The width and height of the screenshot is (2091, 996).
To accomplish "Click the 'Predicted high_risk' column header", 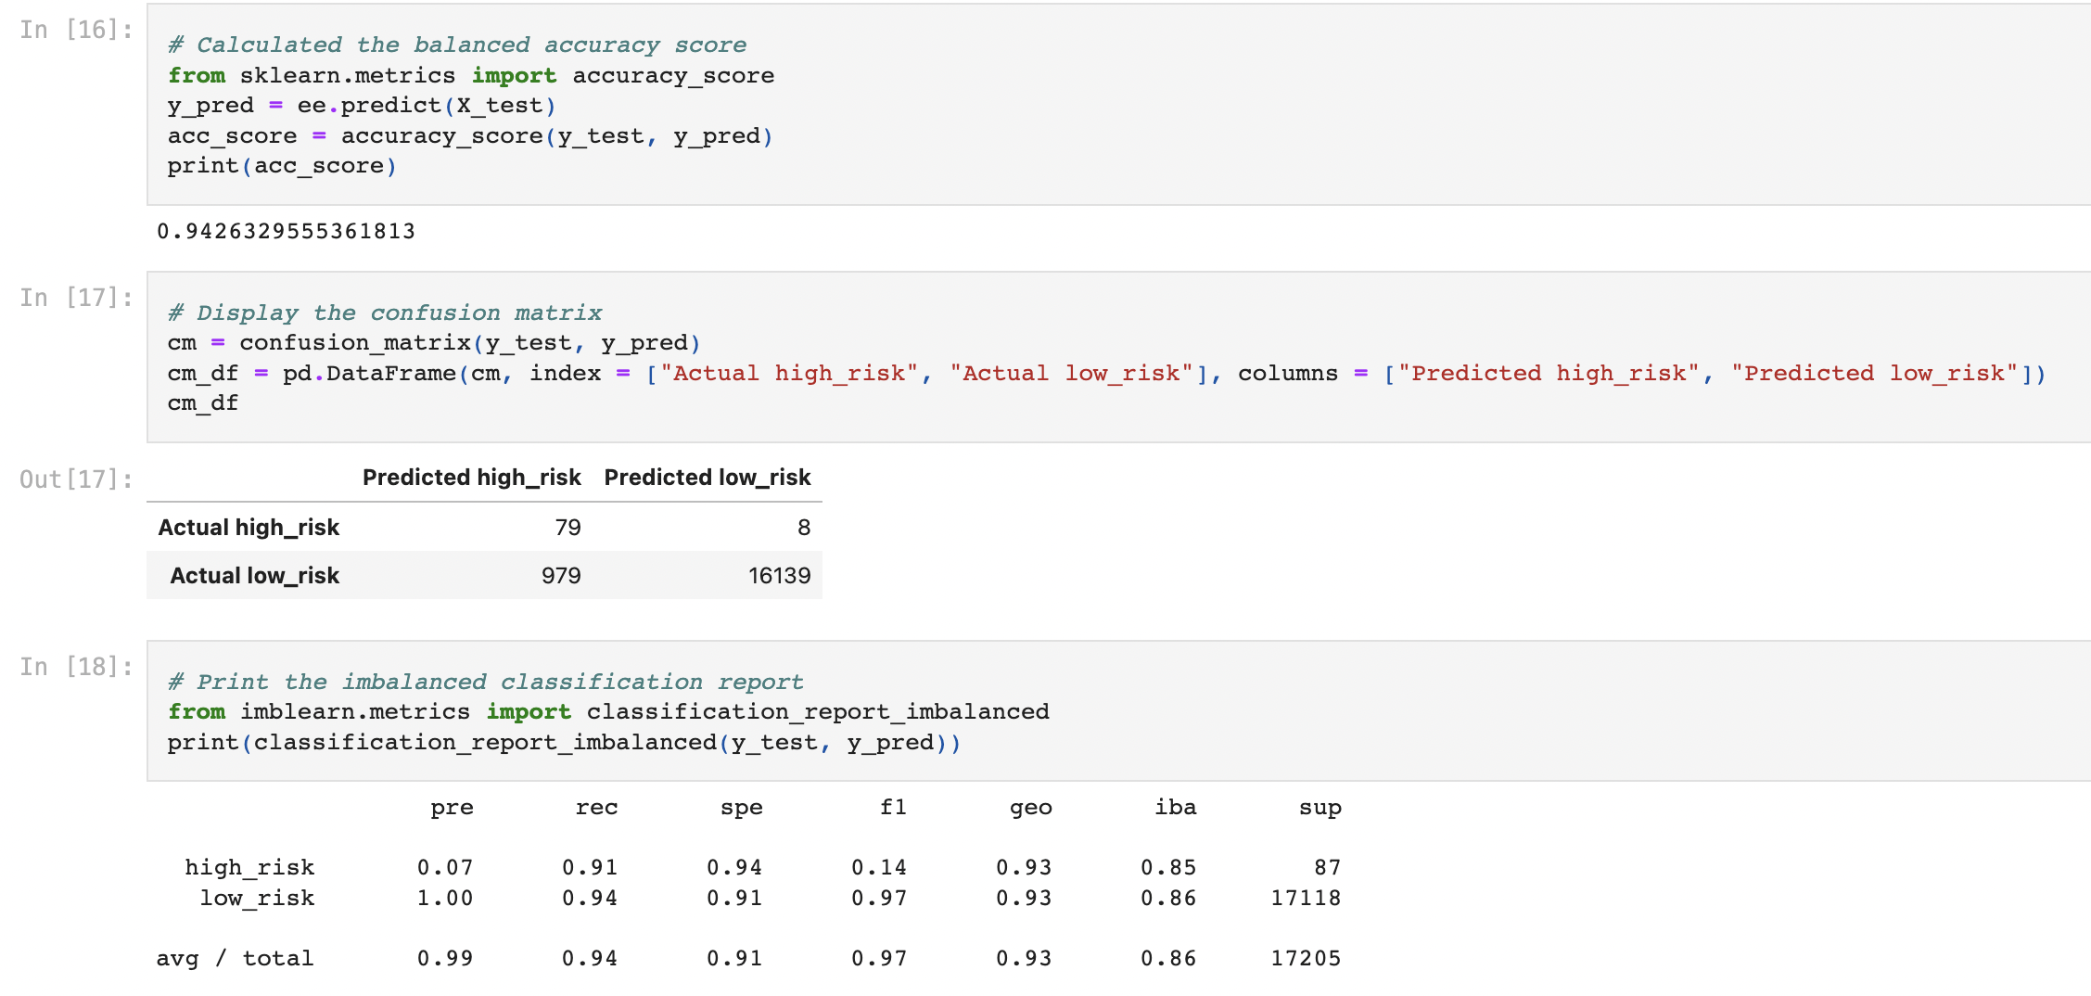I will click(x=471, y=478).
